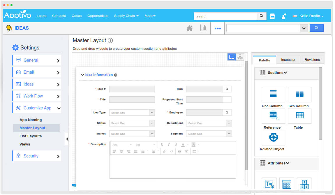Toggle the grid layout view mode
Viewport: 335px width, 195px height.
coord(240,56)
